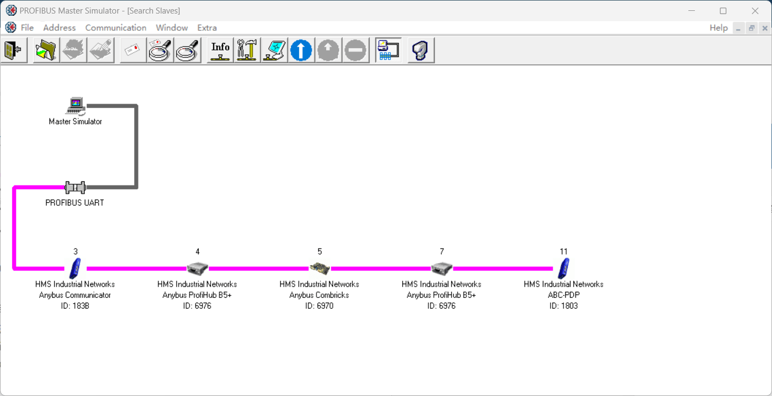
Task: Open the Extra menu
Action: click(x=207, y=28)
